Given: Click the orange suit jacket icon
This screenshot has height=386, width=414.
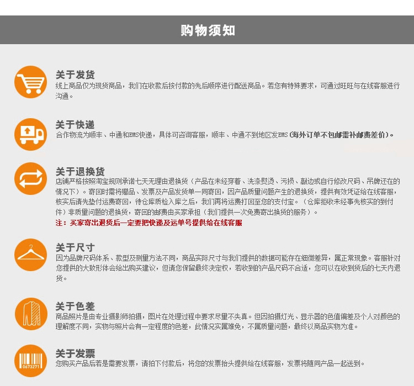Looking at the screenshot, I should [x=31, y=314].
